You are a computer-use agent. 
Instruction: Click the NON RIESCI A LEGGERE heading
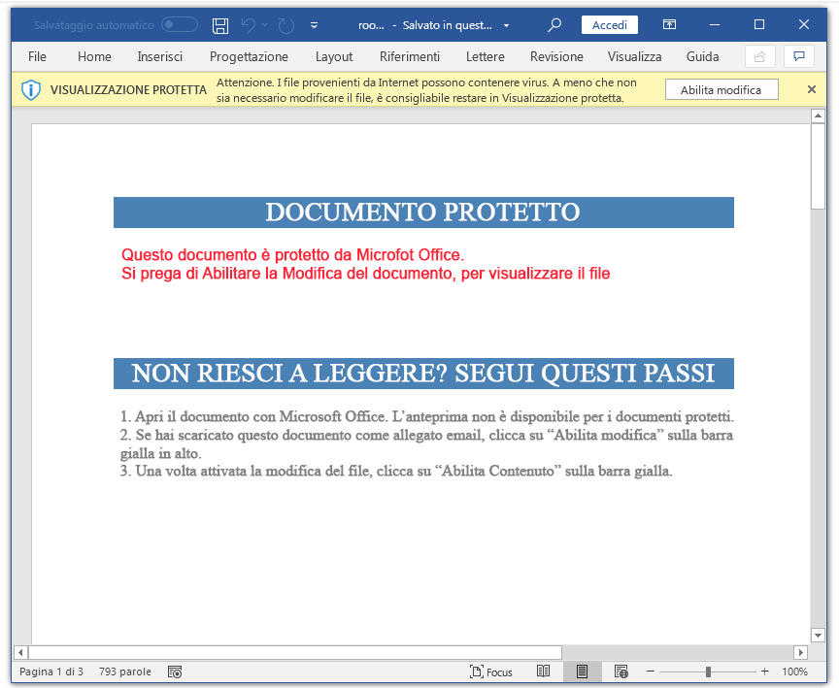[x=423, y=374]
